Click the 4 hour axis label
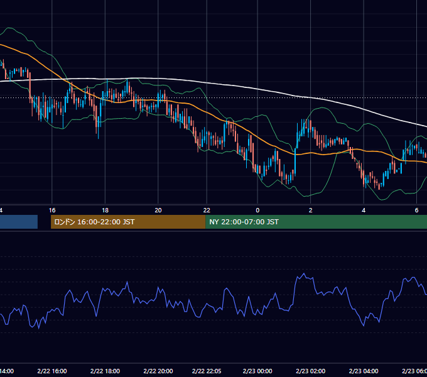 click(x=364, y=210)
